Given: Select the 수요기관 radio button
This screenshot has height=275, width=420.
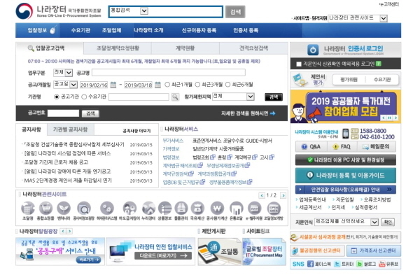Looking at the screenshot, I should point(84,97).
